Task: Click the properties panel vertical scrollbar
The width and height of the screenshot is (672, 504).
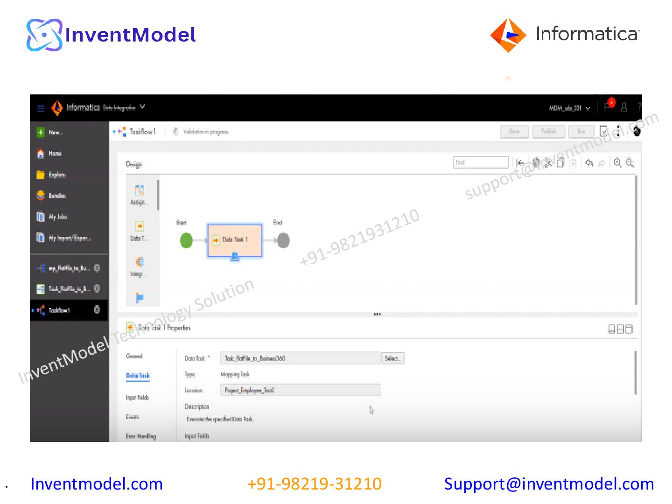Action: tap(635, 372)
